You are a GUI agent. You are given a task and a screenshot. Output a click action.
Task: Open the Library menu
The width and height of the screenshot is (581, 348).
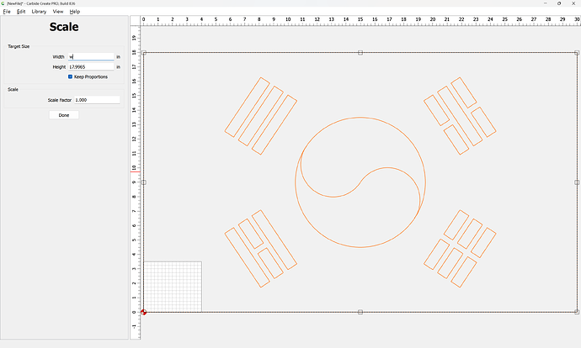click(39, 12)
